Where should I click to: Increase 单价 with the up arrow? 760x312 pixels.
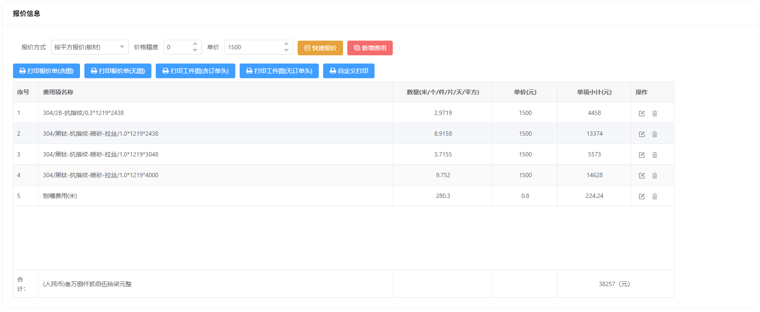pos(286,44)
